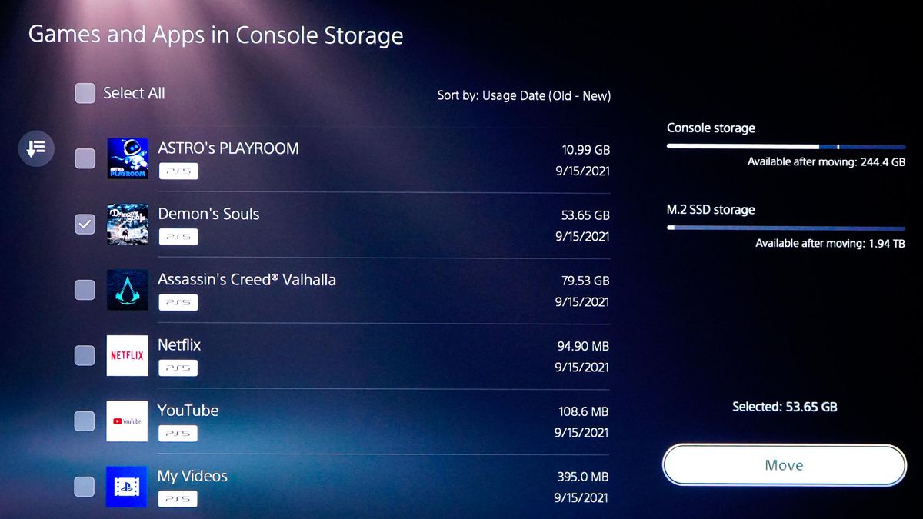This screenshot has width=923, height=519.
Task: Click the PS5 badge under Netflix
Action: [178, 368]
